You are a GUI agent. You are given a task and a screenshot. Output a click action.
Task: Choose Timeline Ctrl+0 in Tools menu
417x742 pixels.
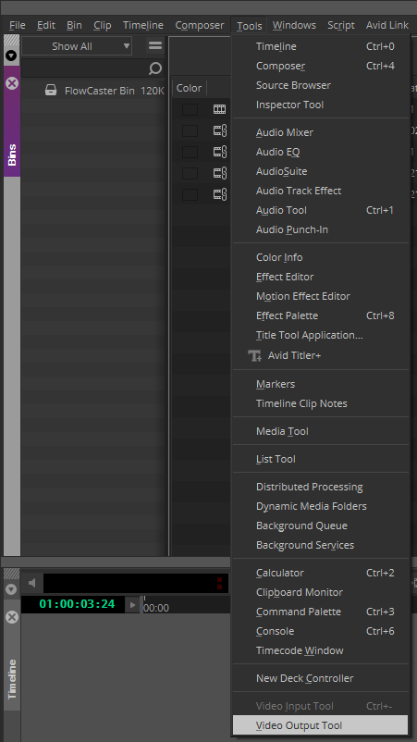tap(321, 46)
